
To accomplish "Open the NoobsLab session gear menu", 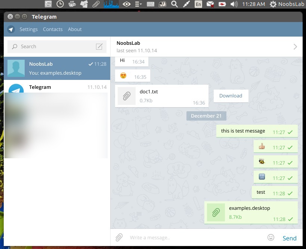I will (287, 4).
